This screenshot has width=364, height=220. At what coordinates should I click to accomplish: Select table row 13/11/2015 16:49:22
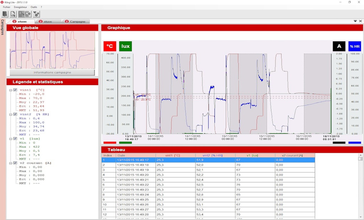(x=208, y=185)
